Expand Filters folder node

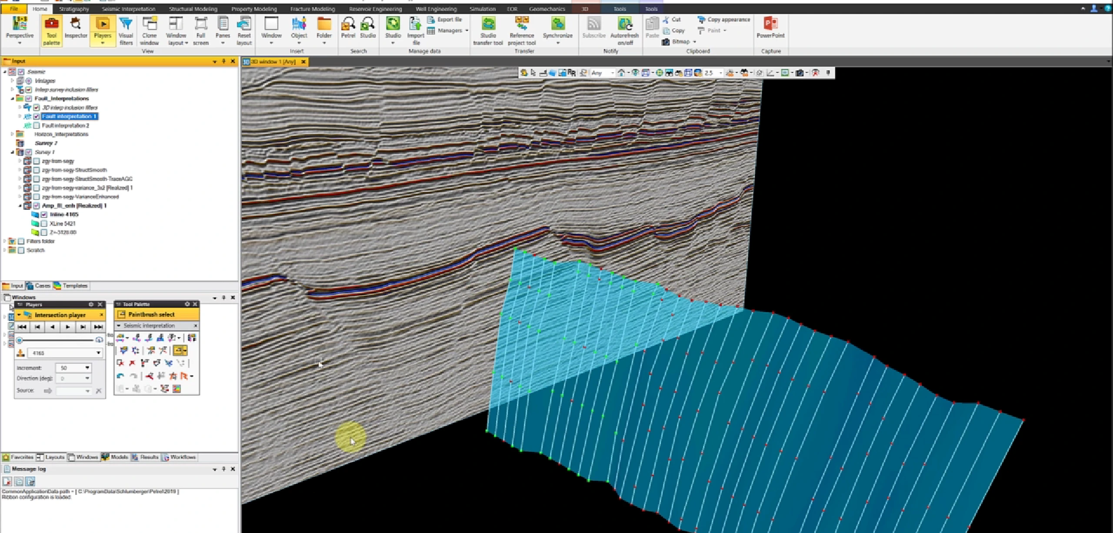5,241
